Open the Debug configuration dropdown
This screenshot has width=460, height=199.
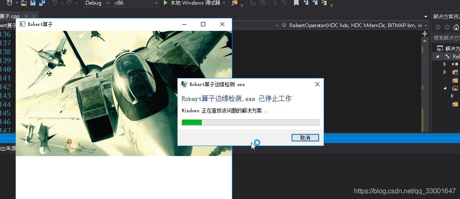coord(97,3)
